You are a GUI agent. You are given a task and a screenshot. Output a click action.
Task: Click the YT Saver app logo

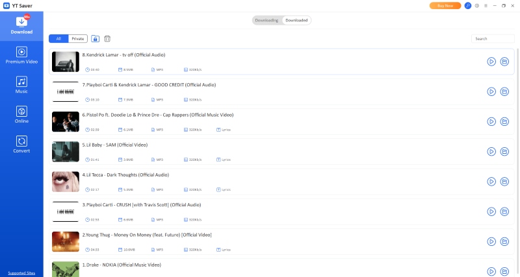(x=6, y=6)
